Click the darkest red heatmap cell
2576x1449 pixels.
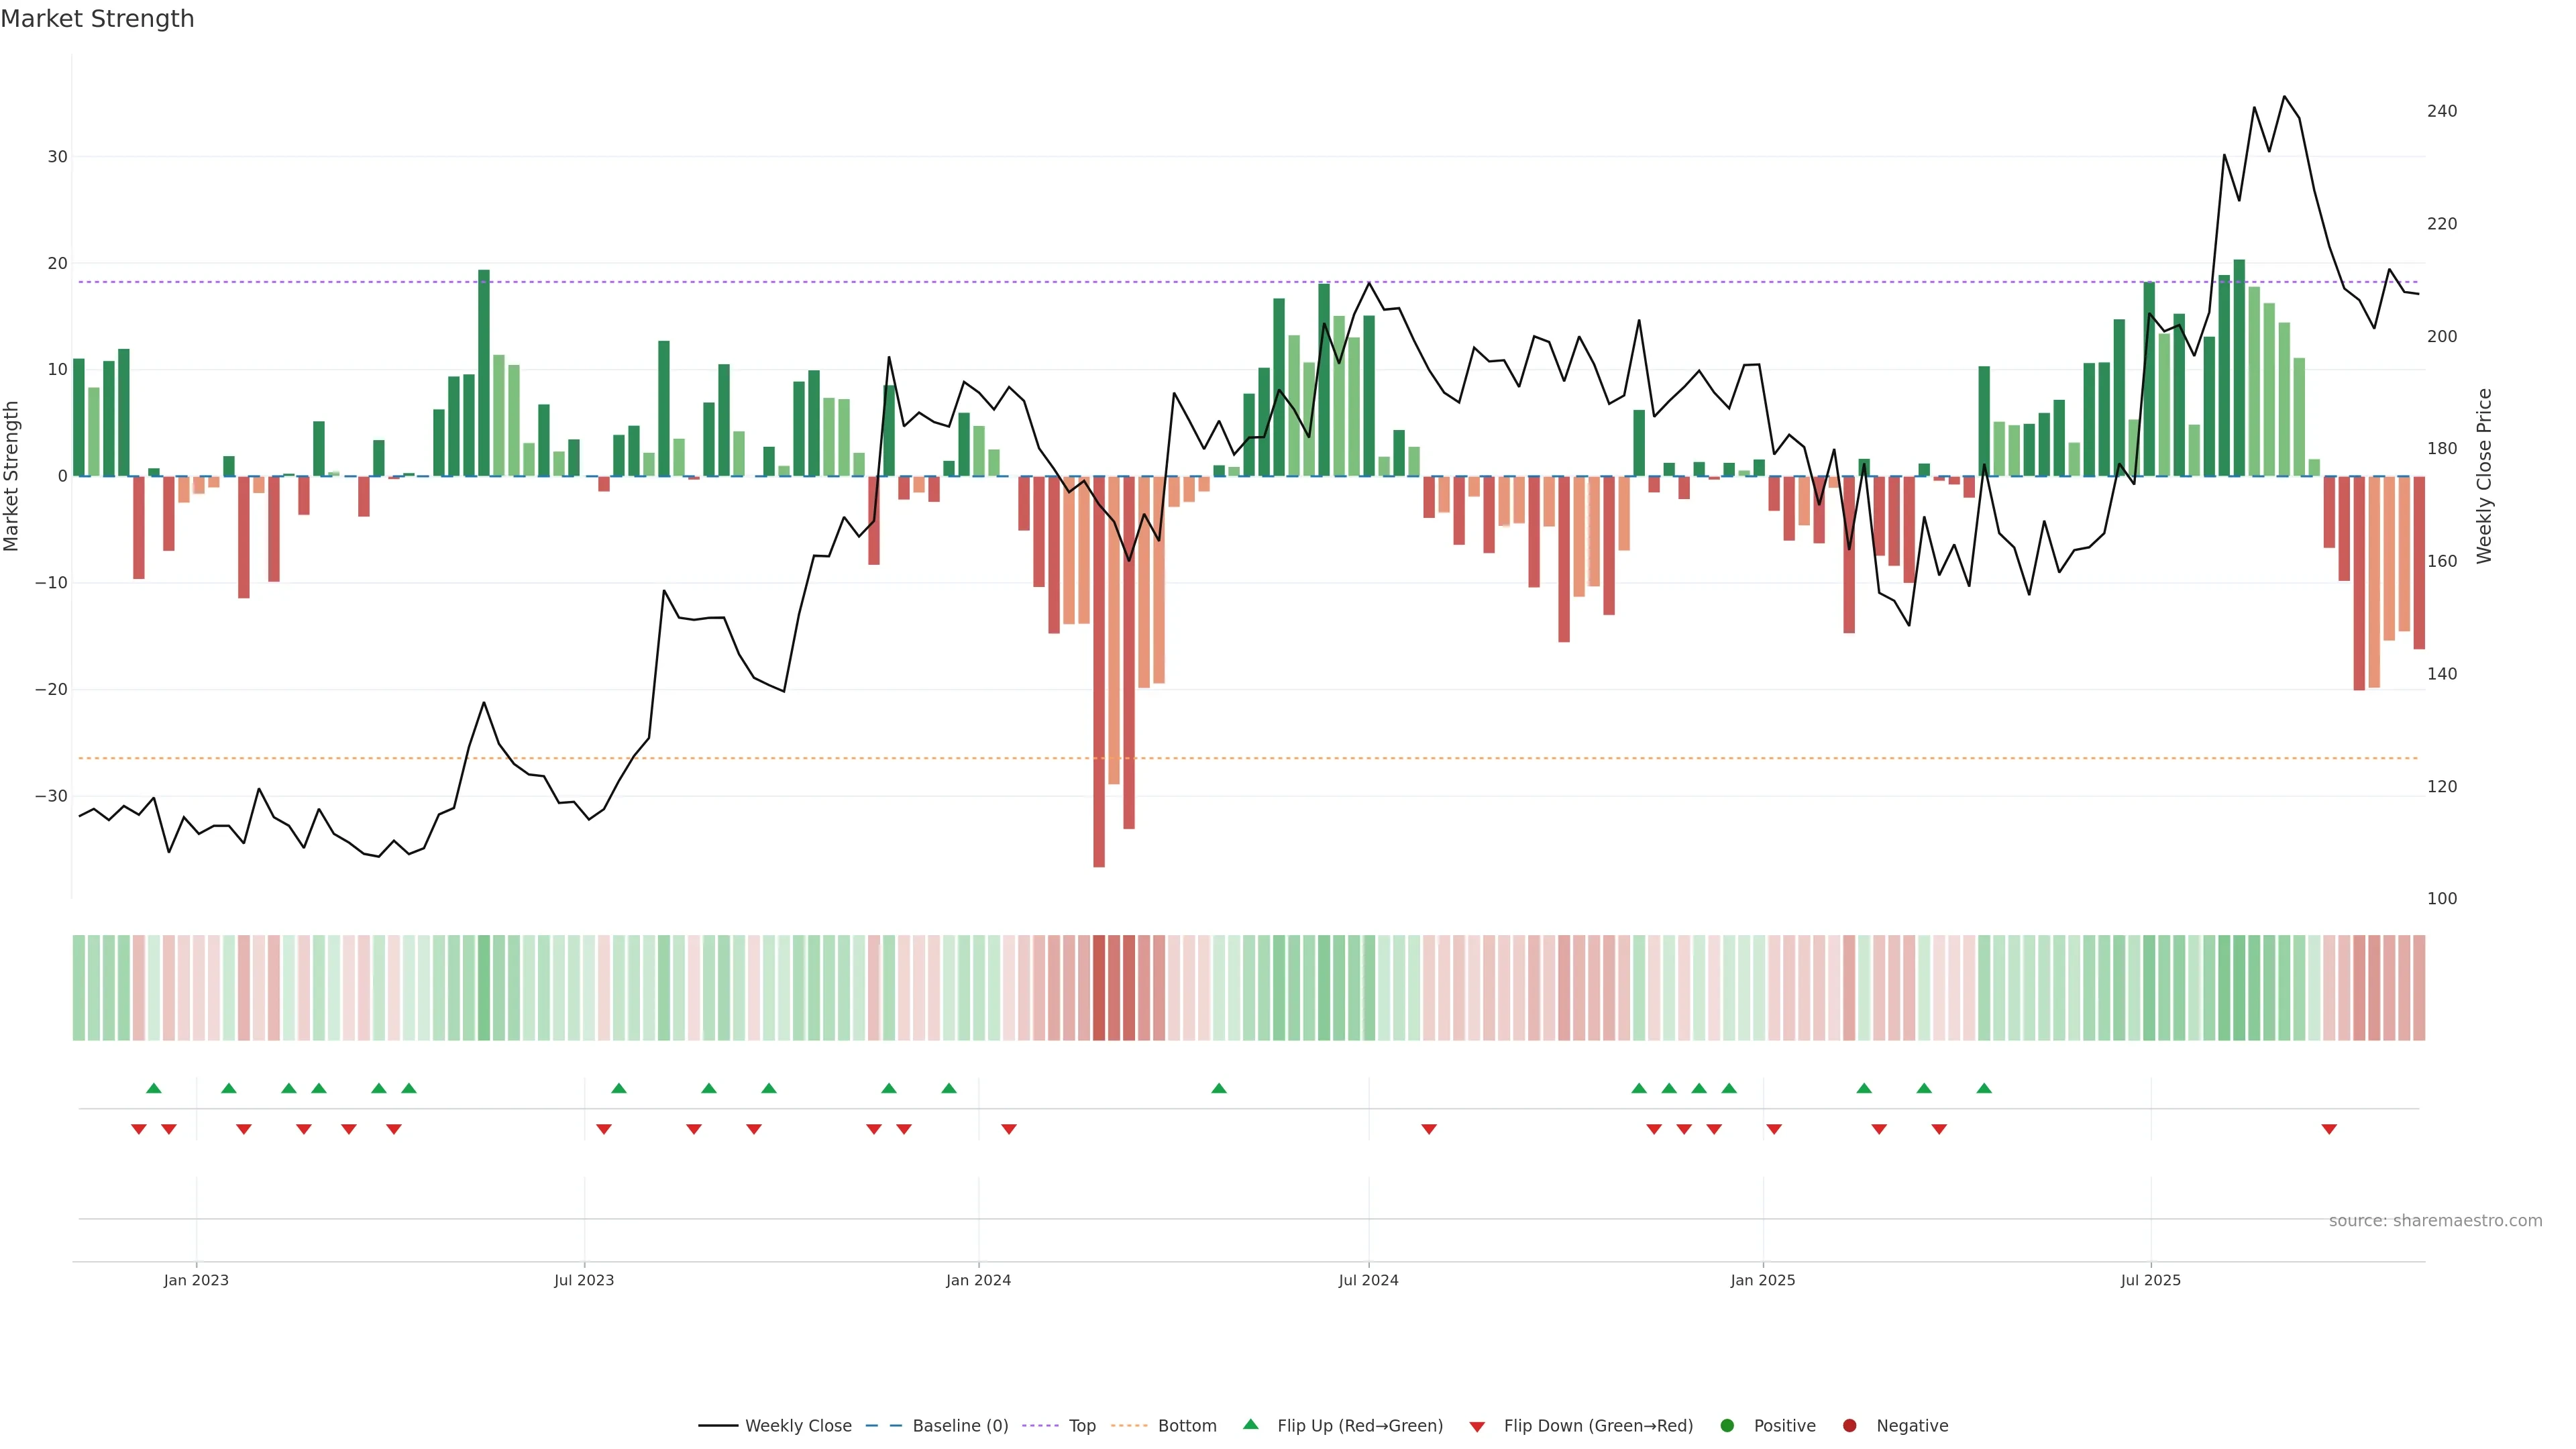point(1099,988)
